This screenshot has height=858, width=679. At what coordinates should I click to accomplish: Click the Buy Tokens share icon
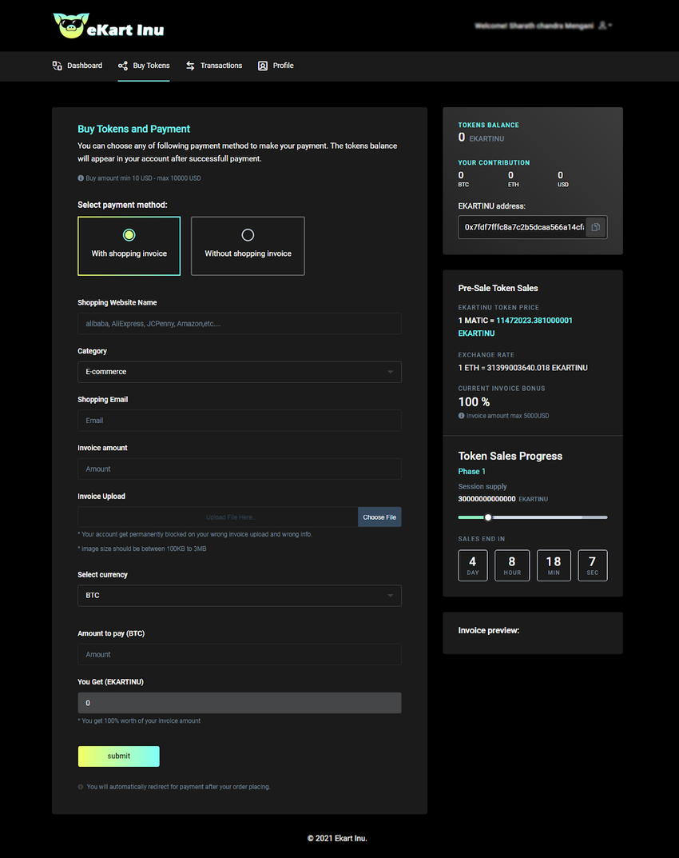pos(123,66)
